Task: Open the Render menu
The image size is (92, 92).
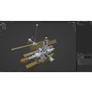Action: [4, 21]
